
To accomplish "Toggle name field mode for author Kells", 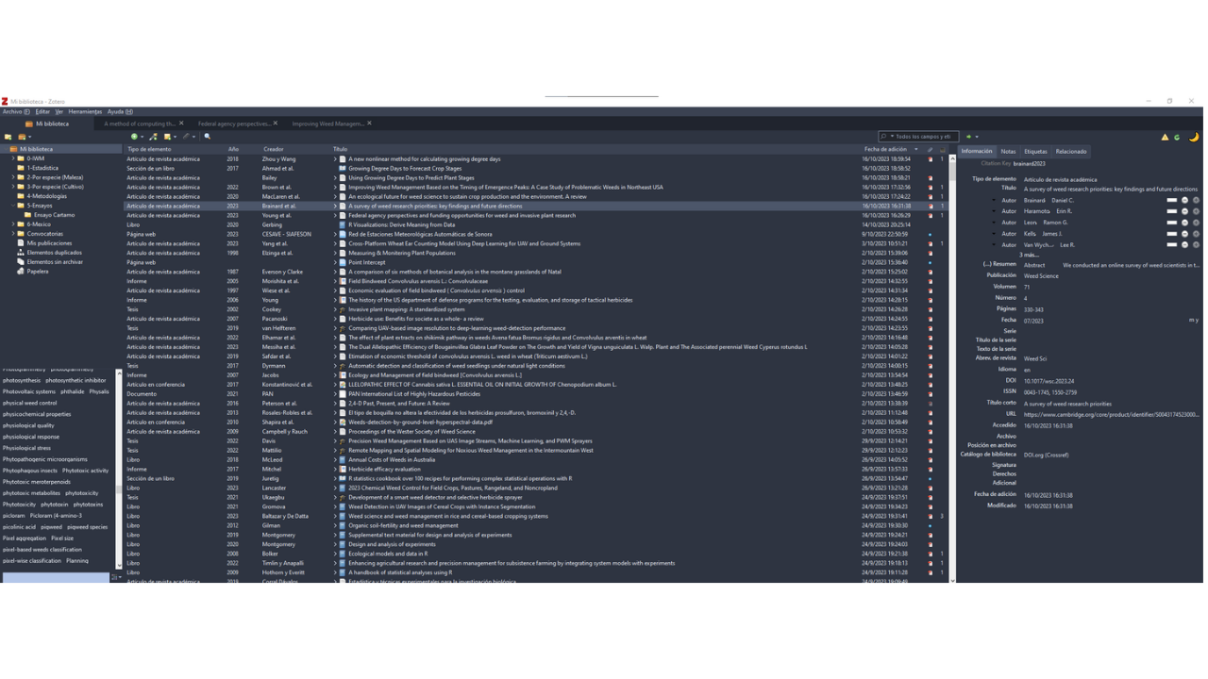I will tap(1171, 234).
